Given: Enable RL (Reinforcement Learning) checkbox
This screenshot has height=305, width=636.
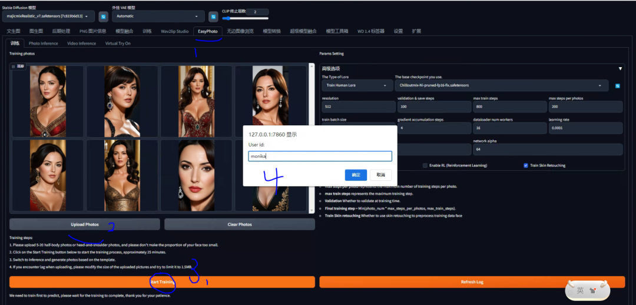Looking at the screenshot, I should coord(425,165).
